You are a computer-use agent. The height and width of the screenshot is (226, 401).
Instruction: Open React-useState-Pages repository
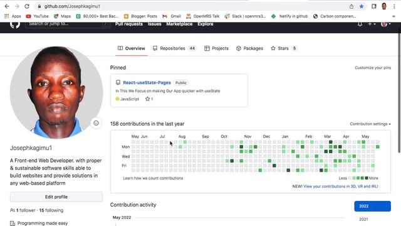point(147,82)
